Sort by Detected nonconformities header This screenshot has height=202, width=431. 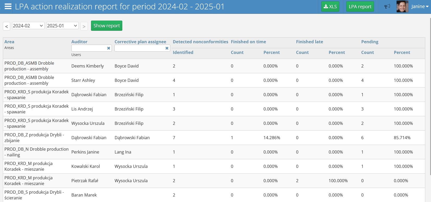point(200,42)
